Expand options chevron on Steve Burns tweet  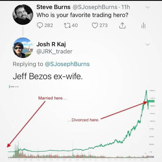148,7
